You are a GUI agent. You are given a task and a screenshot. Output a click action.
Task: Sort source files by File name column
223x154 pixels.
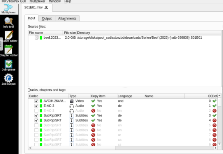coord(46,33)
